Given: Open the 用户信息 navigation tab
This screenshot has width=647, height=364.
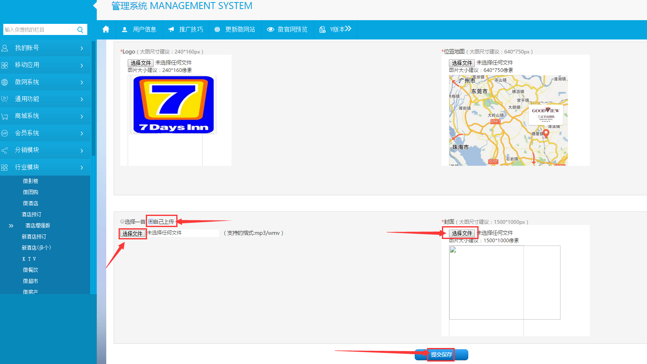Looking at the screenshot, I should (x=140, y=30).
